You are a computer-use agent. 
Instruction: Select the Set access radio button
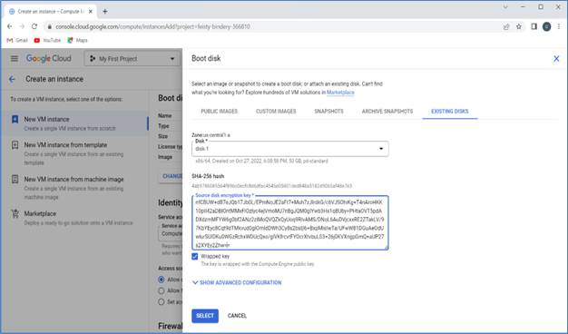pyautogui.click(x=162, y=301)
